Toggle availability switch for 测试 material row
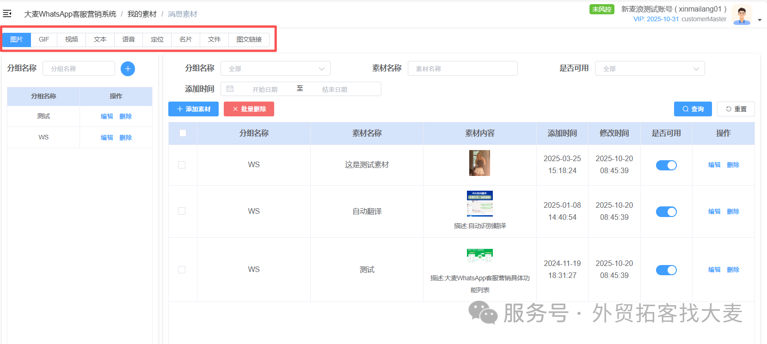This screenshot has width=767, height=344. coord(666,270)
